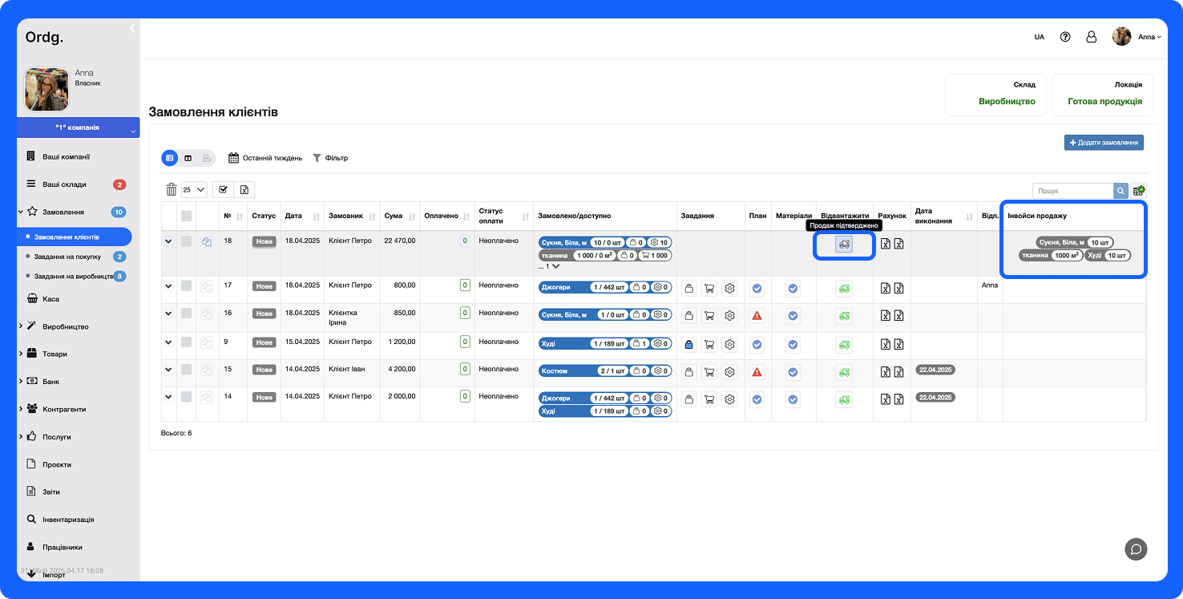Click the red plan warning for order 15
1183x599 pixels.
(x=757, y=372)
